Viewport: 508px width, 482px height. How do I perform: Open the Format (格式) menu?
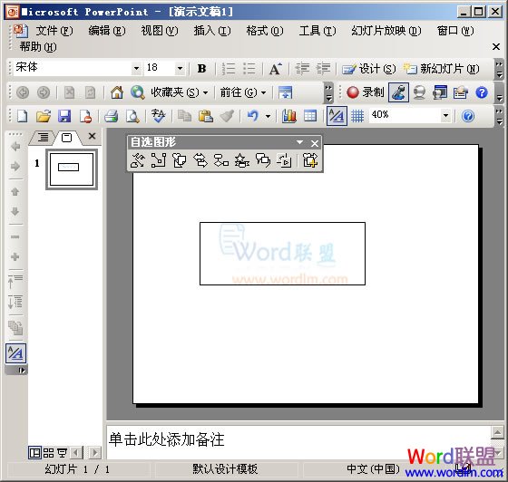[x=265, y=31]
